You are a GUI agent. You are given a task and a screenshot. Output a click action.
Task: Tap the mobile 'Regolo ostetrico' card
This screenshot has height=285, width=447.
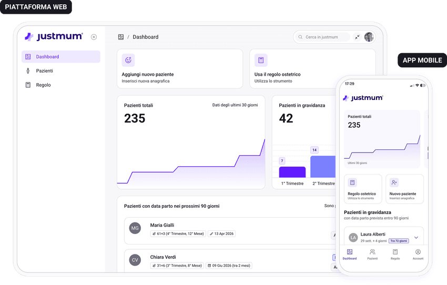363,189
